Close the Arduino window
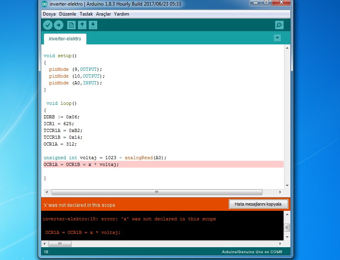This screenshot has height=260, width=340. pos(281,3)
